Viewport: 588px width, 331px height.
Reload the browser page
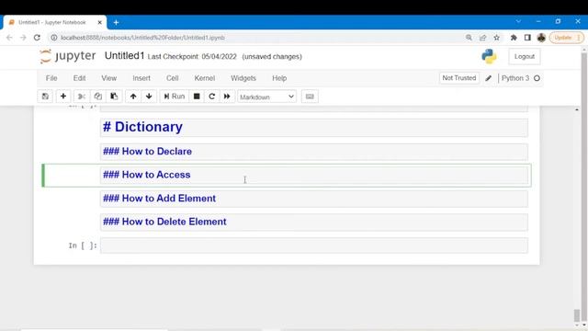pyautogui.click(x=37, y=38)
